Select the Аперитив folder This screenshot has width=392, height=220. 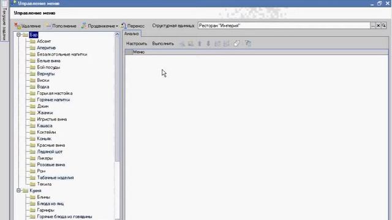47,48
